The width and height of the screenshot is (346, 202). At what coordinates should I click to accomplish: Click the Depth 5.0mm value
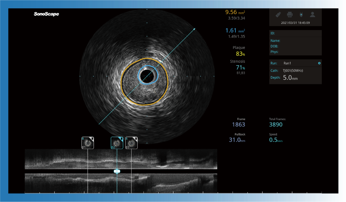(x=290, y=78)
